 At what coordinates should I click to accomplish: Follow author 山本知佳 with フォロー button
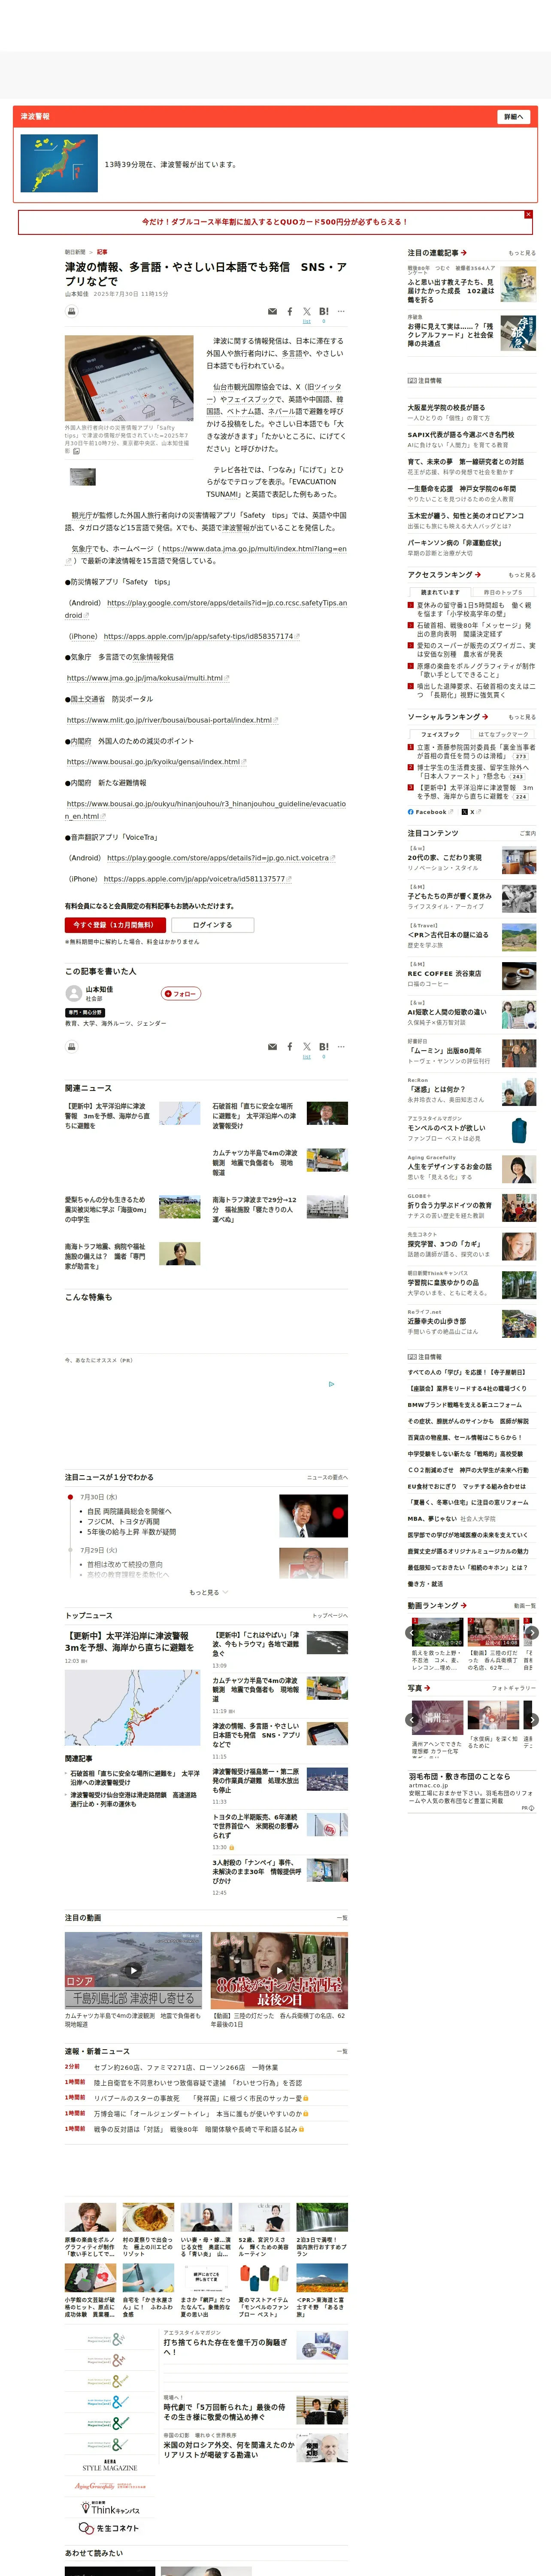coord(181,993)
